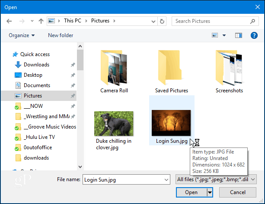Open the All files type filter dropdown

point(216,179)
